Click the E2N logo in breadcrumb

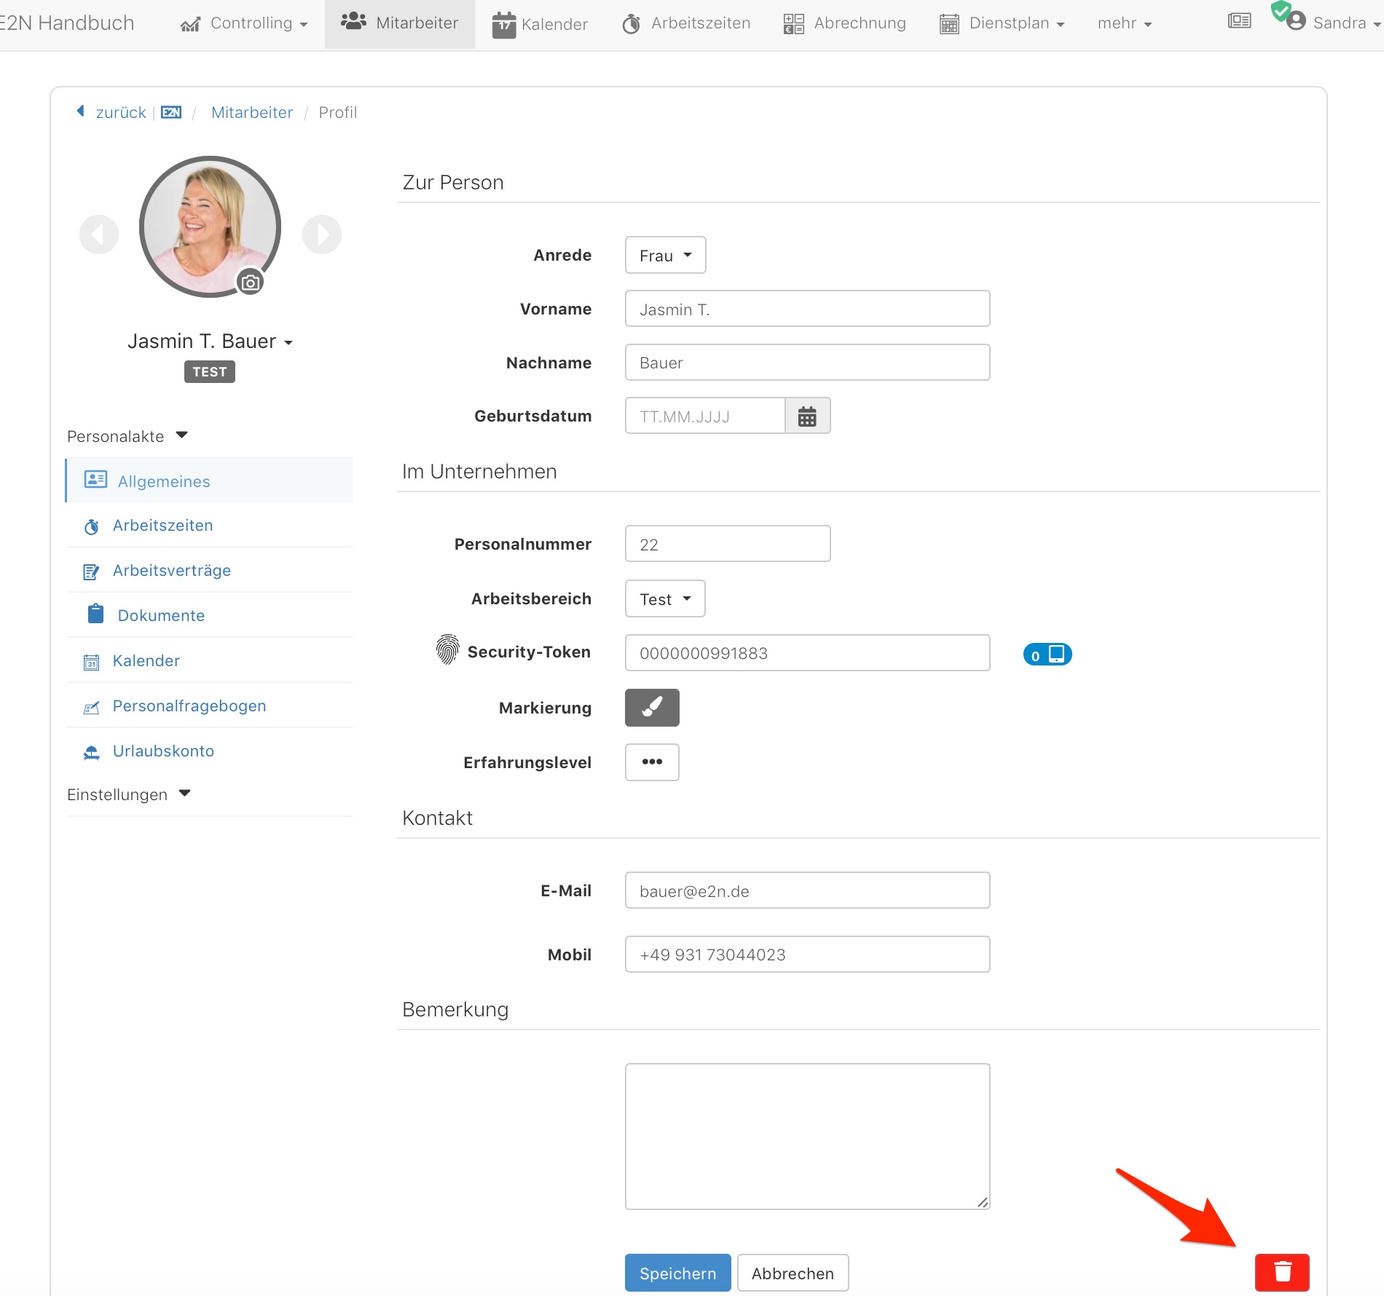(171, 112)
